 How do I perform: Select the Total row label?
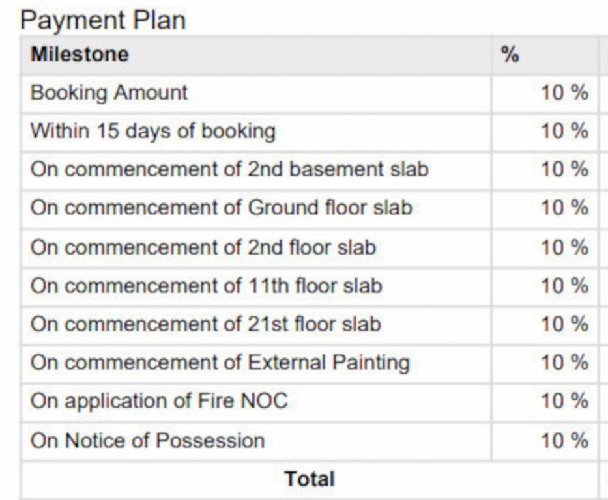tap(310, 479)
